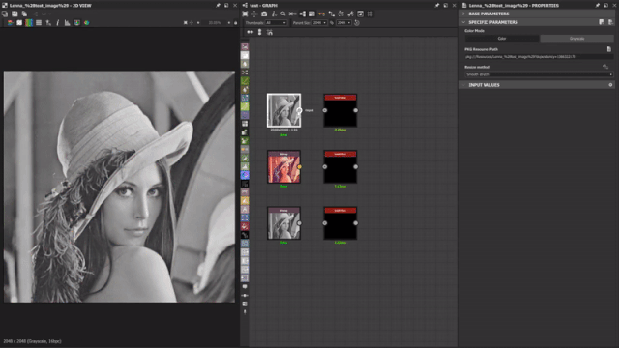Screen dimensions: 619x348
Task: Click the first specific parameters preset icon
Action: click(x=602, y=22)
